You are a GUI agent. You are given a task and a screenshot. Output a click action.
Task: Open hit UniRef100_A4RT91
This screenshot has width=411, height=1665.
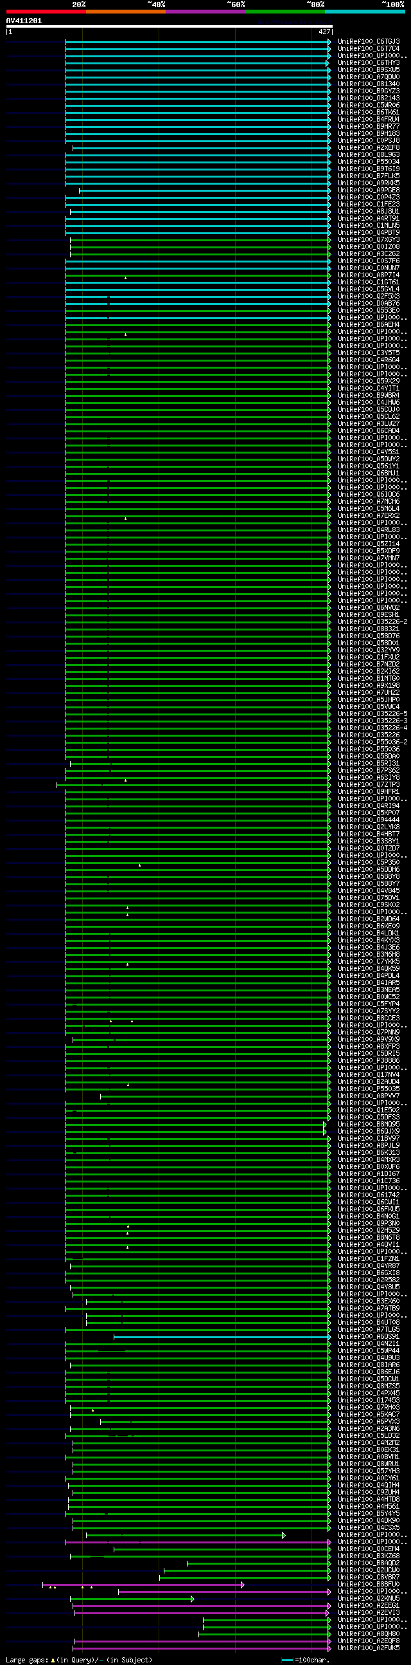pos(369,219)
